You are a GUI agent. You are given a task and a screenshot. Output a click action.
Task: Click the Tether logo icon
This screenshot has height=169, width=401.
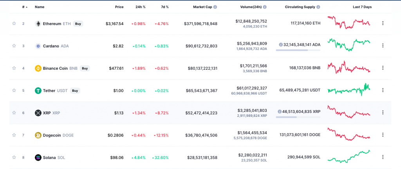[x=38, y=91]
